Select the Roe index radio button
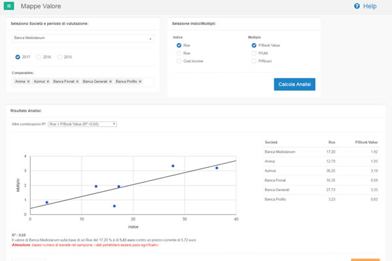Screen dimensions: 392x261 (x=179, y=45)
